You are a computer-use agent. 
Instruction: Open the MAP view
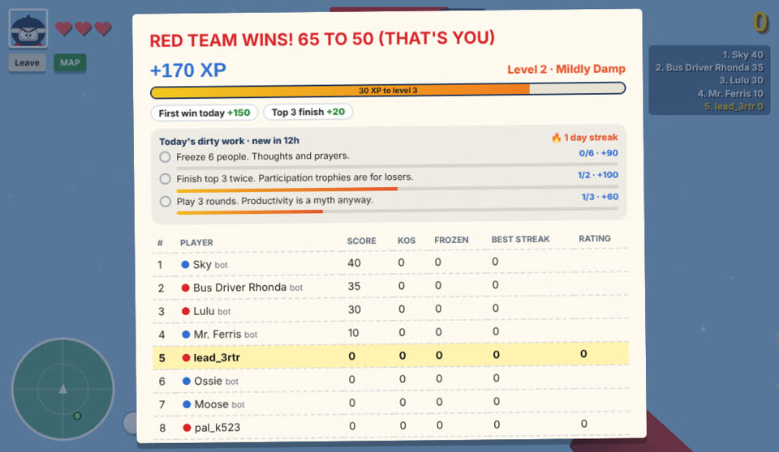point(70,63)
